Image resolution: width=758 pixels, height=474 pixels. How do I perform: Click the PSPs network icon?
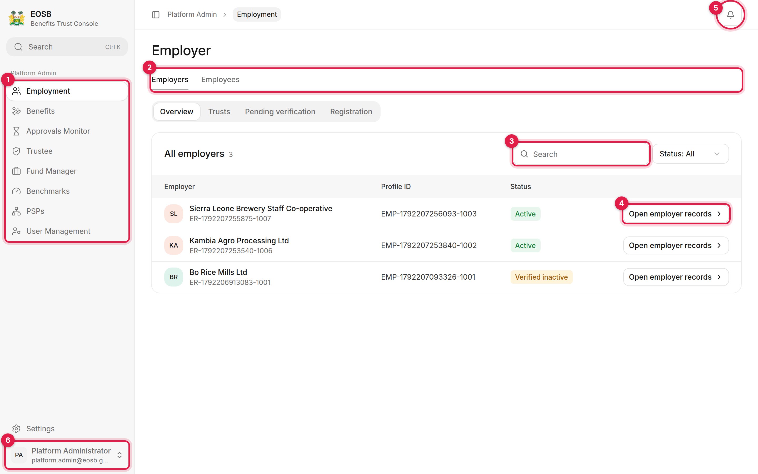point(16,211)
